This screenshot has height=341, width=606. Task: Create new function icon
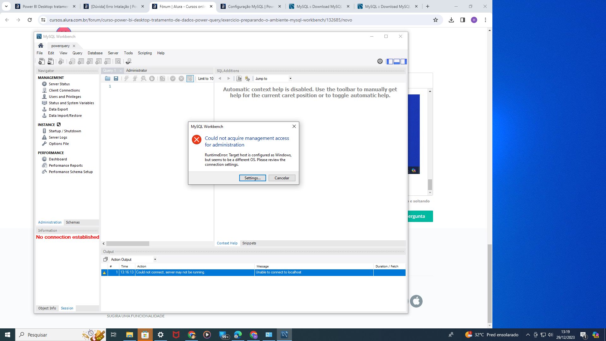(107, 62)
